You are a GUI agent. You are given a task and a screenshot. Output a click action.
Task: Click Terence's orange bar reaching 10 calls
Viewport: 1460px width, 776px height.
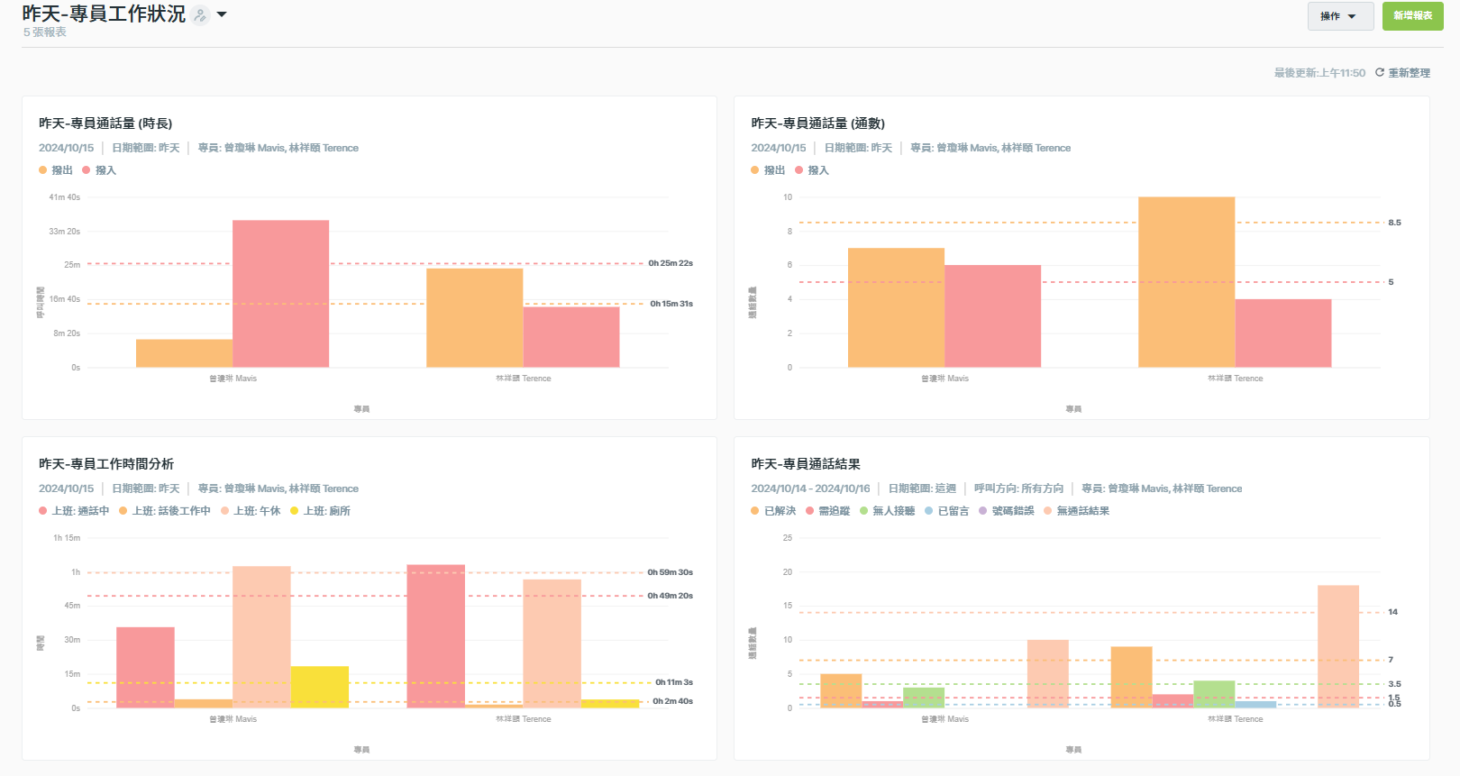pos(1186,282)
